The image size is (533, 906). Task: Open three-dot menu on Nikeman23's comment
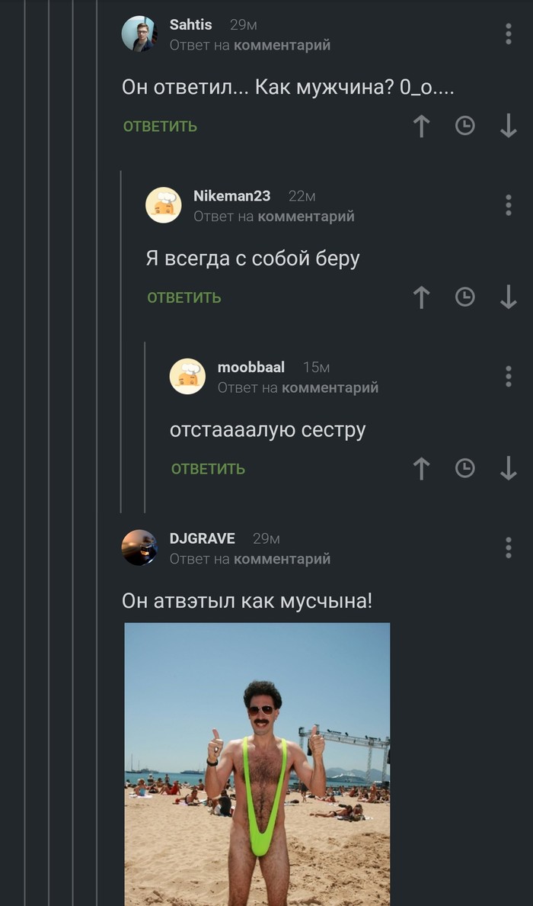pyautogui.click(x=508, y=205)
